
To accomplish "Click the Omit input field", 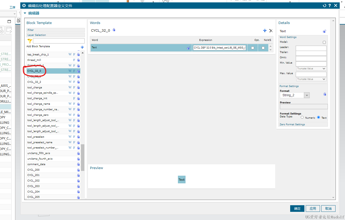I will coord(311,59).
